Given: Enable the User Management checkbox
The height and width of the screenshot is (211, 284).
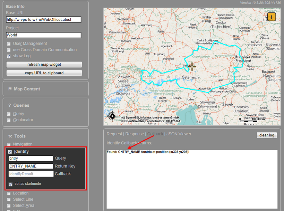Looking at the screenshot, I should [x=9, y=44].
